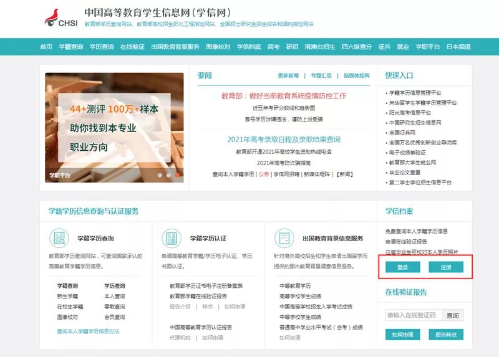Open 零散查询 link

tap(115, 307)
